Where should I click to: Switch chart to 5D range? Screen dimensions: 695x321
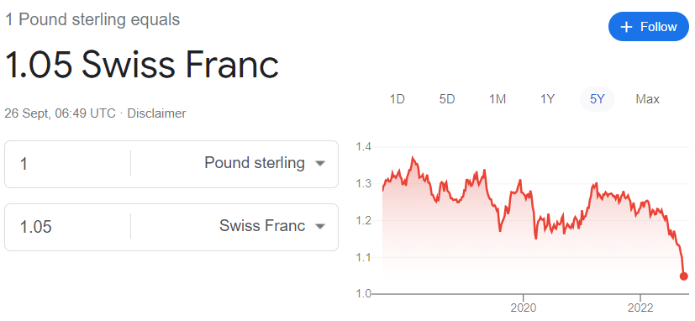click(447, 99)
